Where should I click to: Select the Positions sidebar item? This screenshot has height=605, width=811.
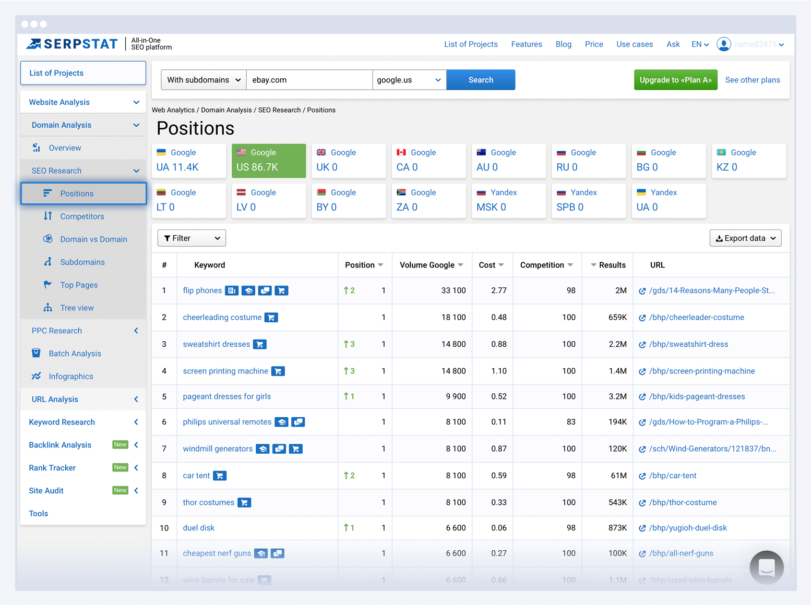84,193
